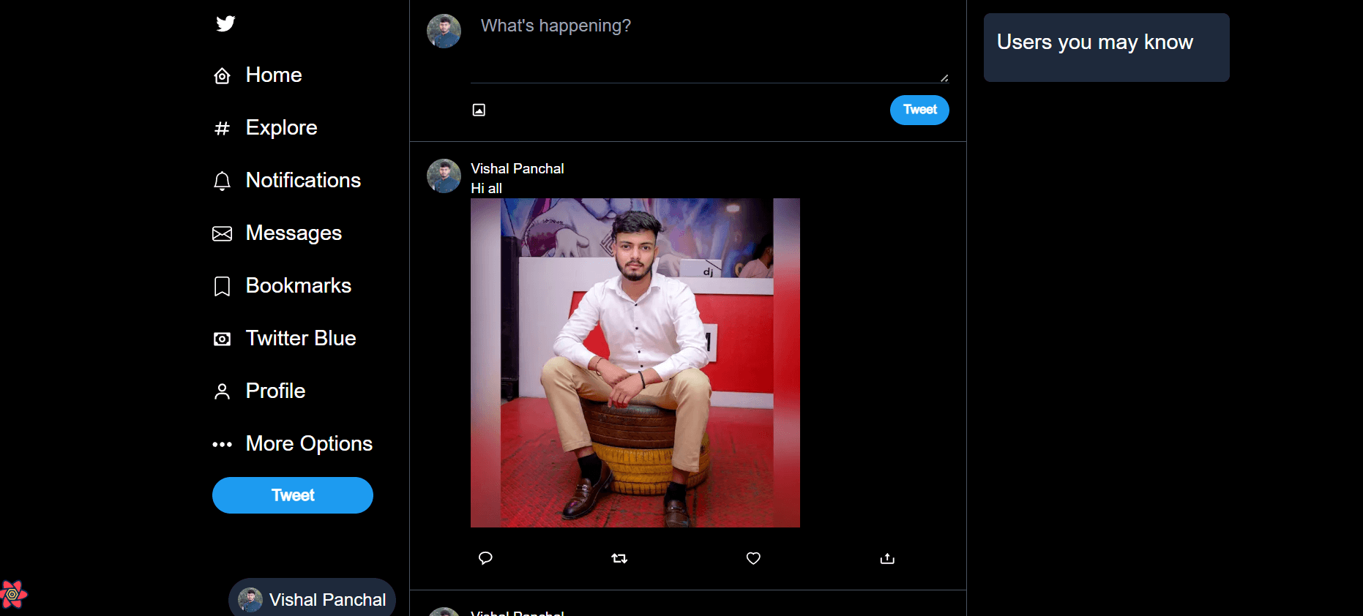Click the What's happening text field
The width and height of the screenshot is (1363, 616).
click(x=709, y=48)
